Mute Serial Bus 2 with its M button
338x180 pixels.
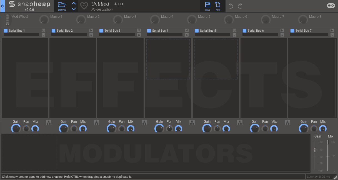[x=91, y=31]
